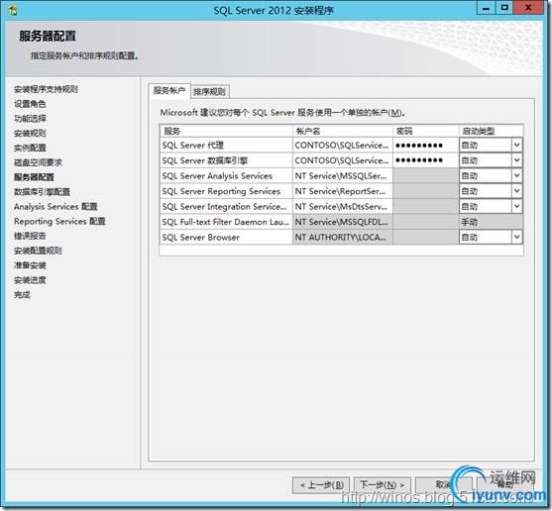The width and height of the screenshot is (552, 511).
Task: Click 安装规则 step in sidebar
Action: tap(30, 134)
